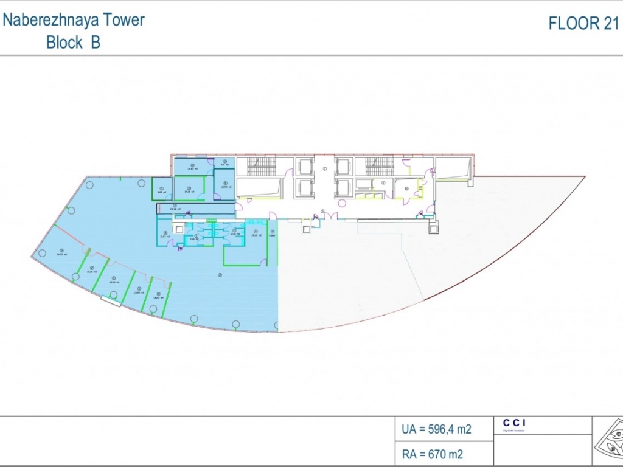Click the UA = 596,4 m2 cell
This screenshot has width=623, height=467.
(x=444, y=429)
